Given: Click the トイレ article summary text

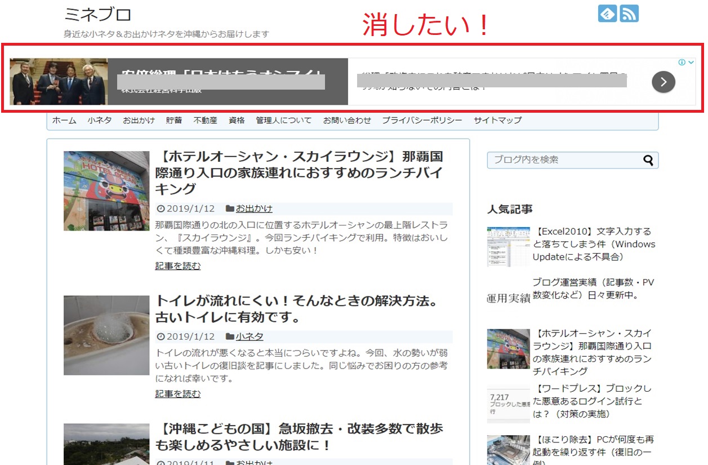Looking at the screenshot, I should pyautogui.click(x=301, y=366).
